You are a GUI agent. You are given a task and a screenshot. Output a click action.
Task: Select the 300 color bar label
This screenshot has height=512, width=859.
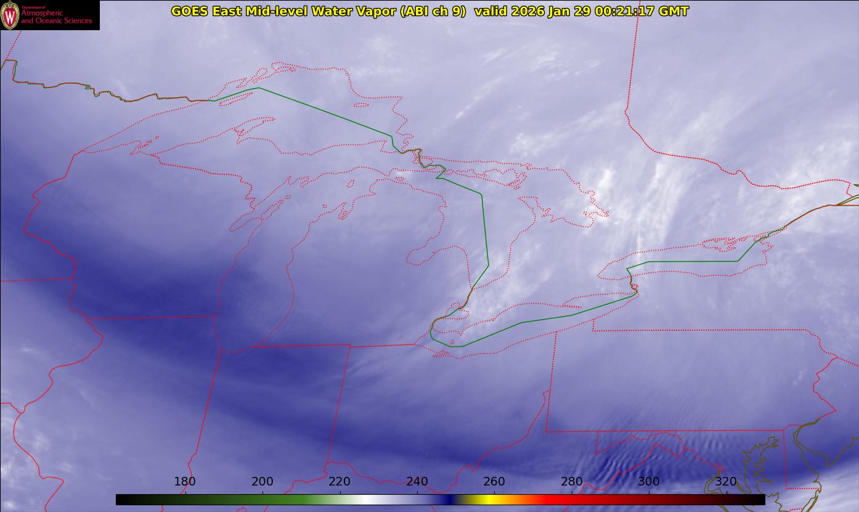coord(649,482)
